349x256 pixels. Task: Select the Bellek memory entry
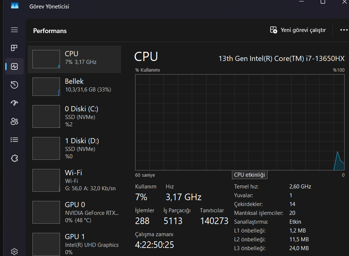pyautogui.click(x=74, y=87)
